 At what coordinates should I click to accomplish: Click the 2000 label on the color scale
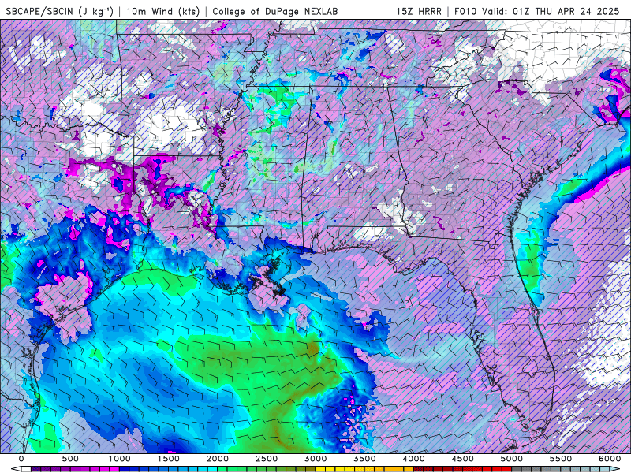[x=218, y=459]
